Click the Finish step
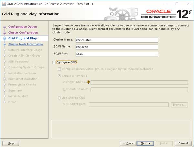This screenshot has width=194, height=147. pyautogui.click(x=12, y=102)
